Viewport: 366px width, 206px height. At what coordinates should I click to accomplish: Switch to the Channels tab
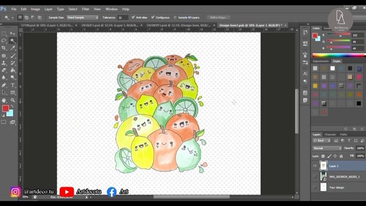(x=330, y=134)
